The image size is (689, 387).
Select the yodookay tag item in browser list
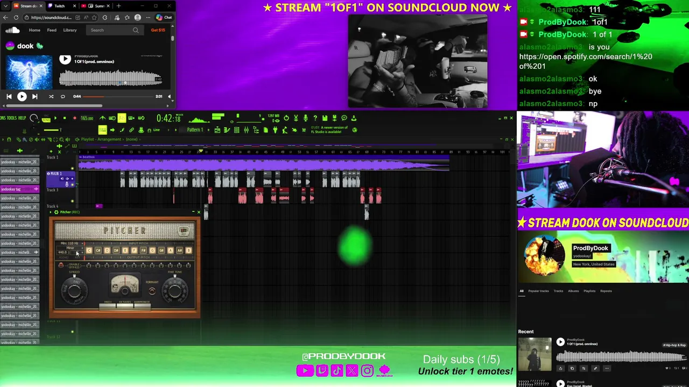19,189
